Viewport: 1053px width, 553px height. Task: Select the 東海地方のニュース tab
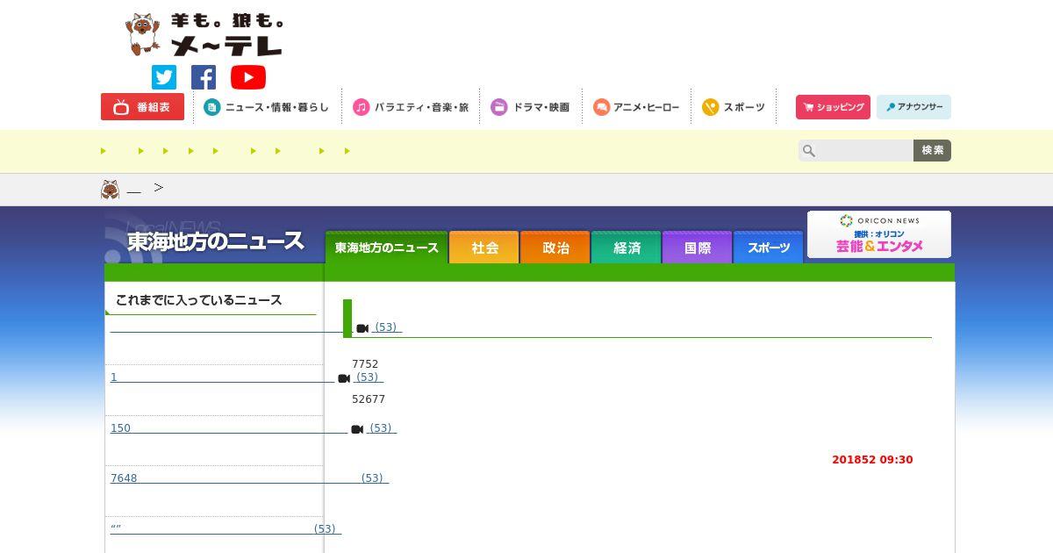coord(386,248)
